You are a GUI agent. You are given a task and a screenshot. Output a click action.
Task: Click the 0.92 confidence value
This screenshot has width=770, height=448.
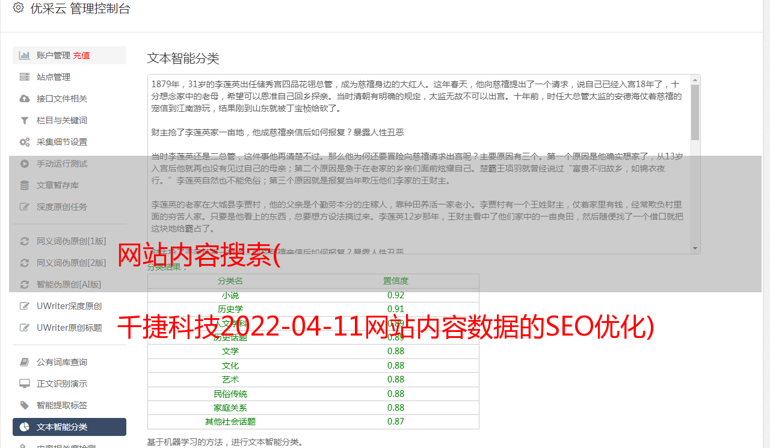[396, 295]
